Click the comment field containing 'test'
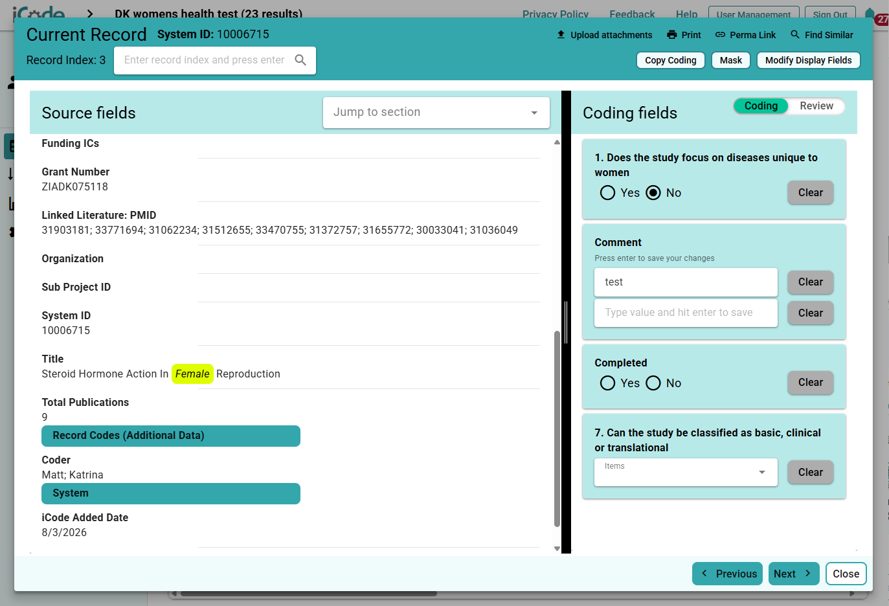The image size is (889, 606). [686, 282]
